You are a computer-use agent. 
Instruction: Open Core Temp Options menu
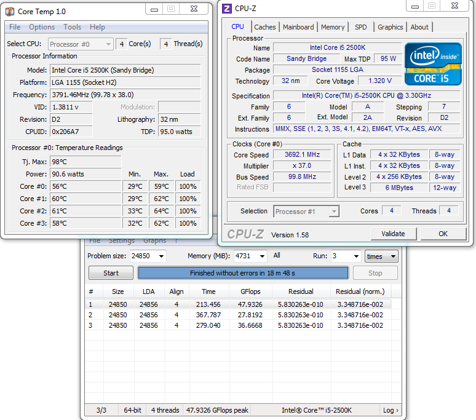pos(42,27)
